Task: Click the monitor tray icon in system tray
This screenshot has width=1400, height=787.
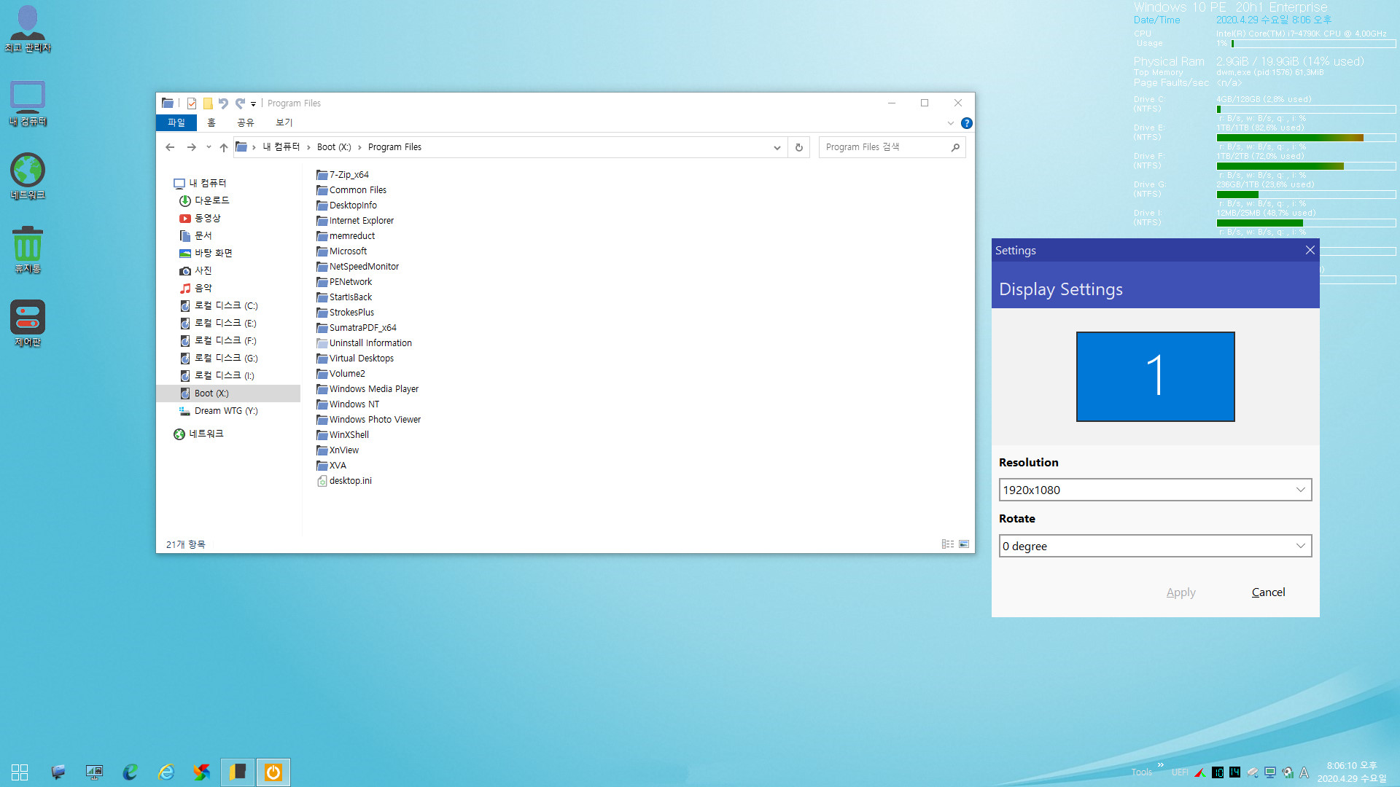Action: [x=1270, y=772]
